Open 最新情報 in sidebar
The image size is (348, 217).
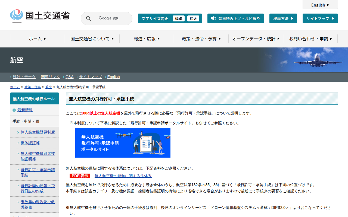point(25,110)
